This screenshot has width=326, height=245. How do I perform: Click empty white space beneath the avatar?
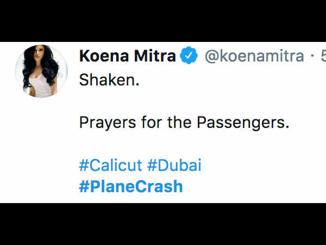41,150
